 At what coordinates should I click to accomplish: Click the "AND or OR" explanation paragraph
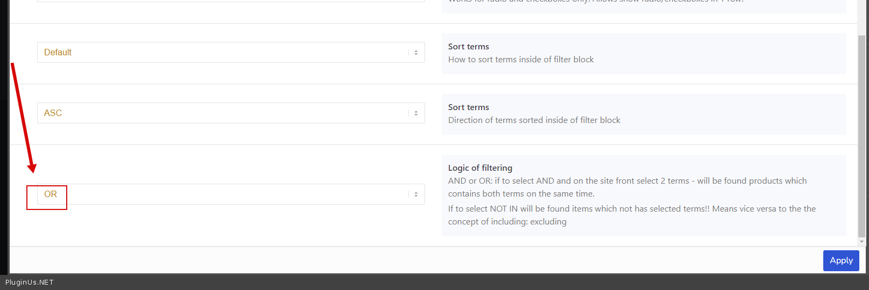(627, 187)
